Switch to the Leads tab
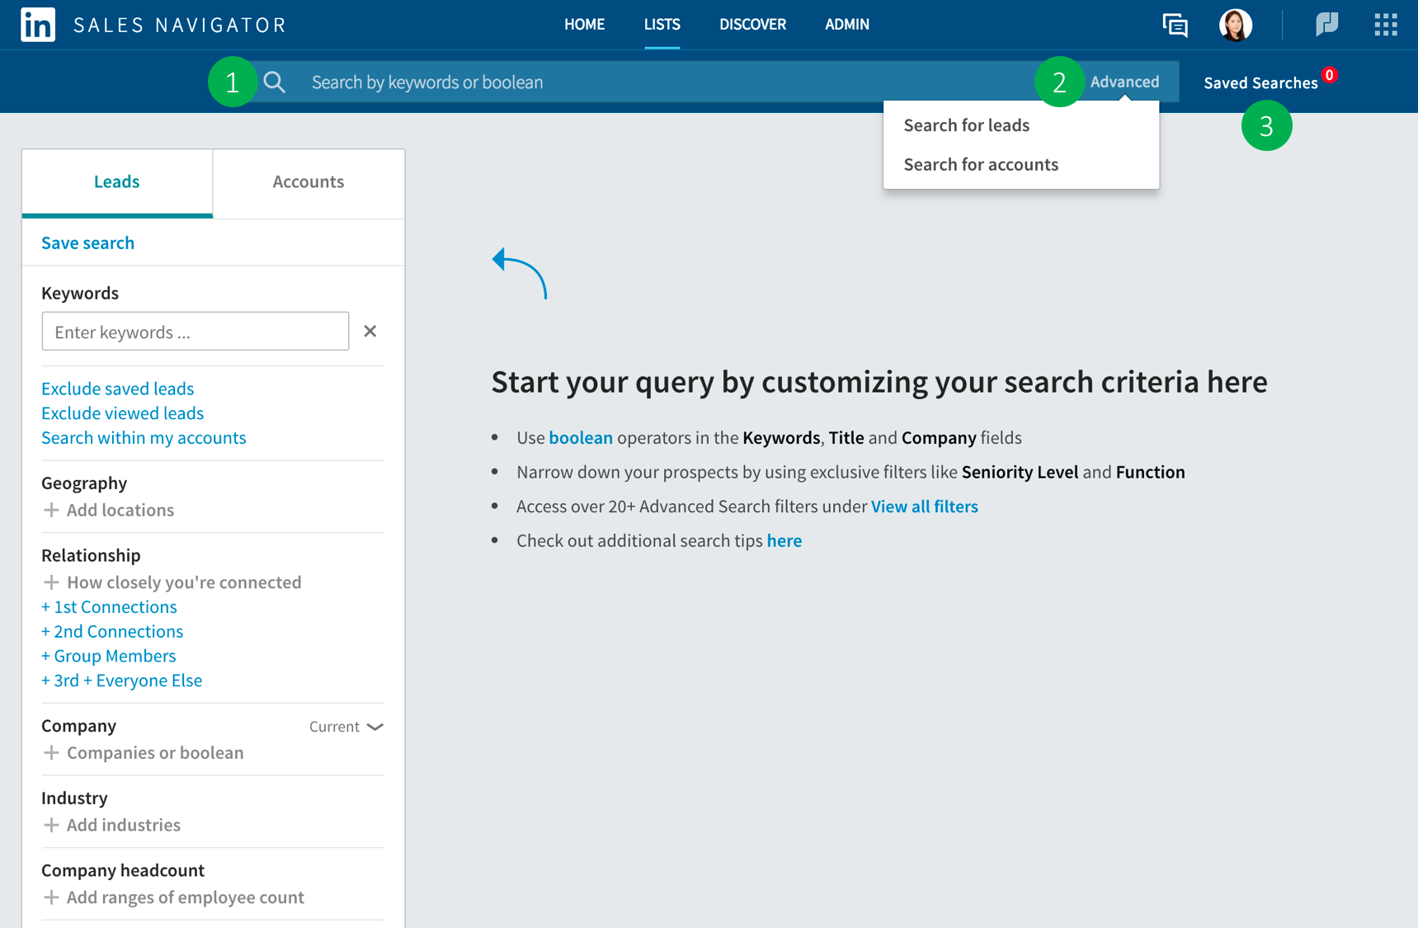The width and height of the screenshot is (1418, 928). click(117, 182)
